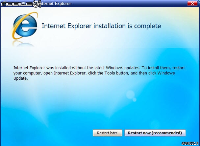Close the Internet Explorer installer window
200x146 pixels.
[192, 4]
